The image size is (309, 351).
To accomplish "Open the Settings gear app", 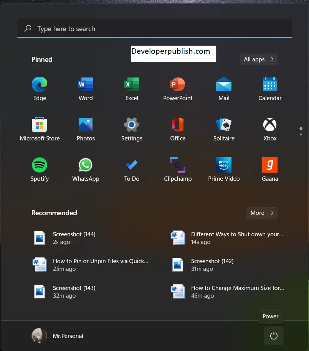I will coord(132,129).
